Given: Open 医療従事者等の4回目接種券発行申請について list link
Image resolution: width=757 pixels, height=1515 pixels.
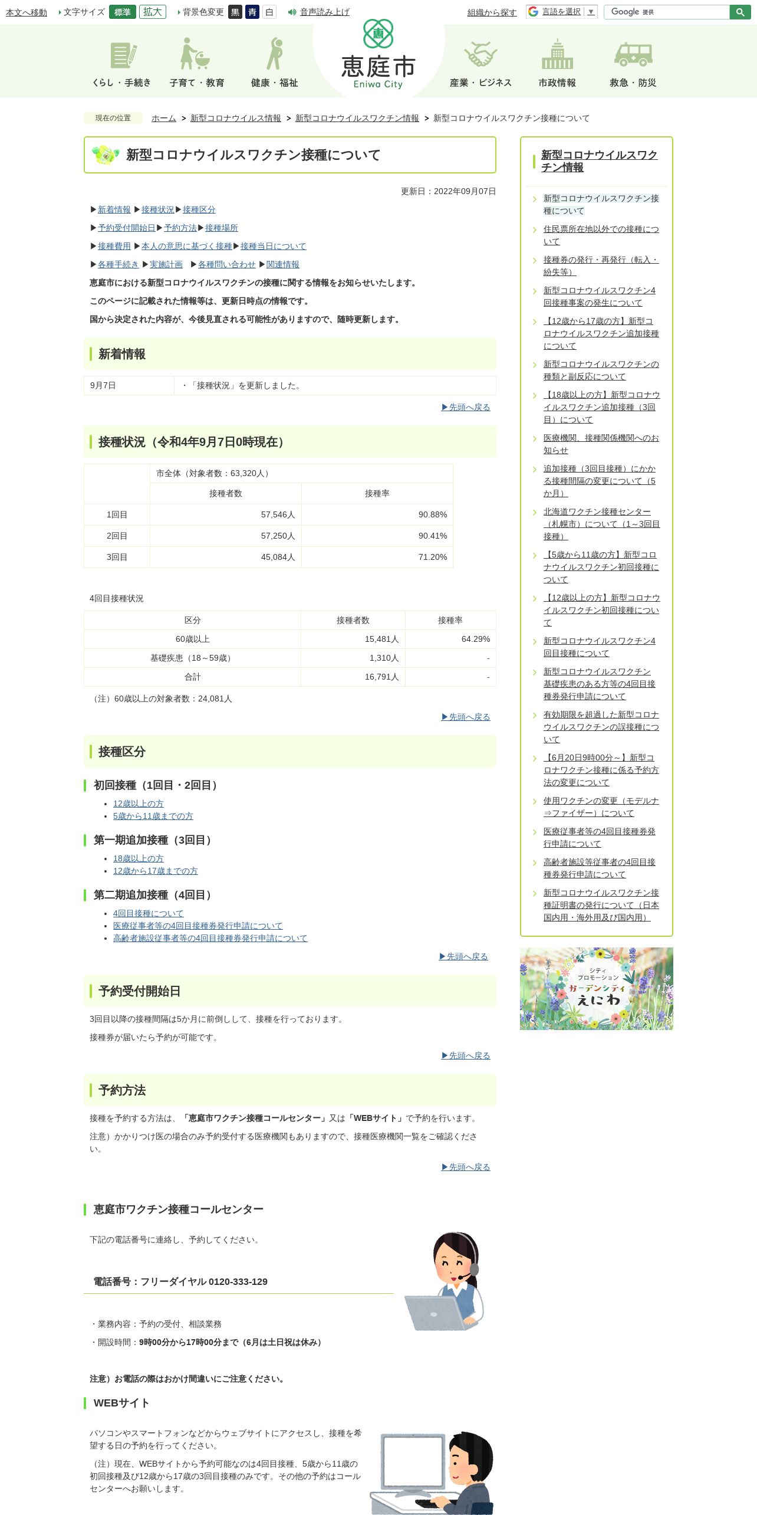Looking at the screenshot, I should (x=198, y=926).
